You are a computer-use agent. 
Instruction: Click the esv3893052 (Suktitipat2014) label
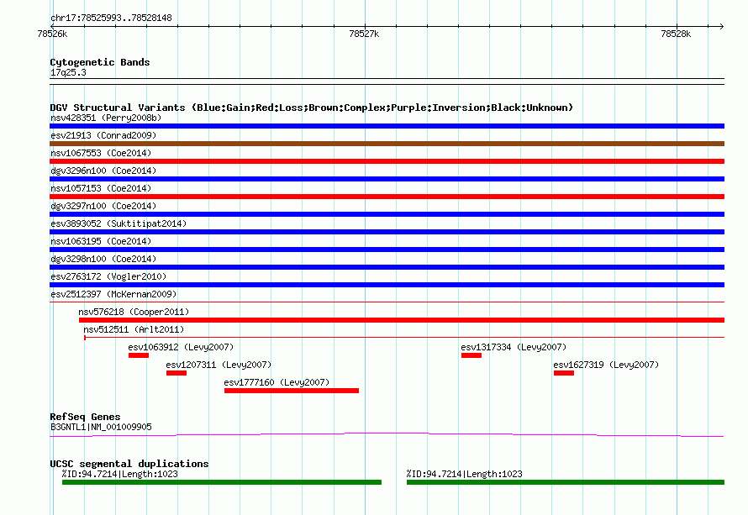point(119,223)
